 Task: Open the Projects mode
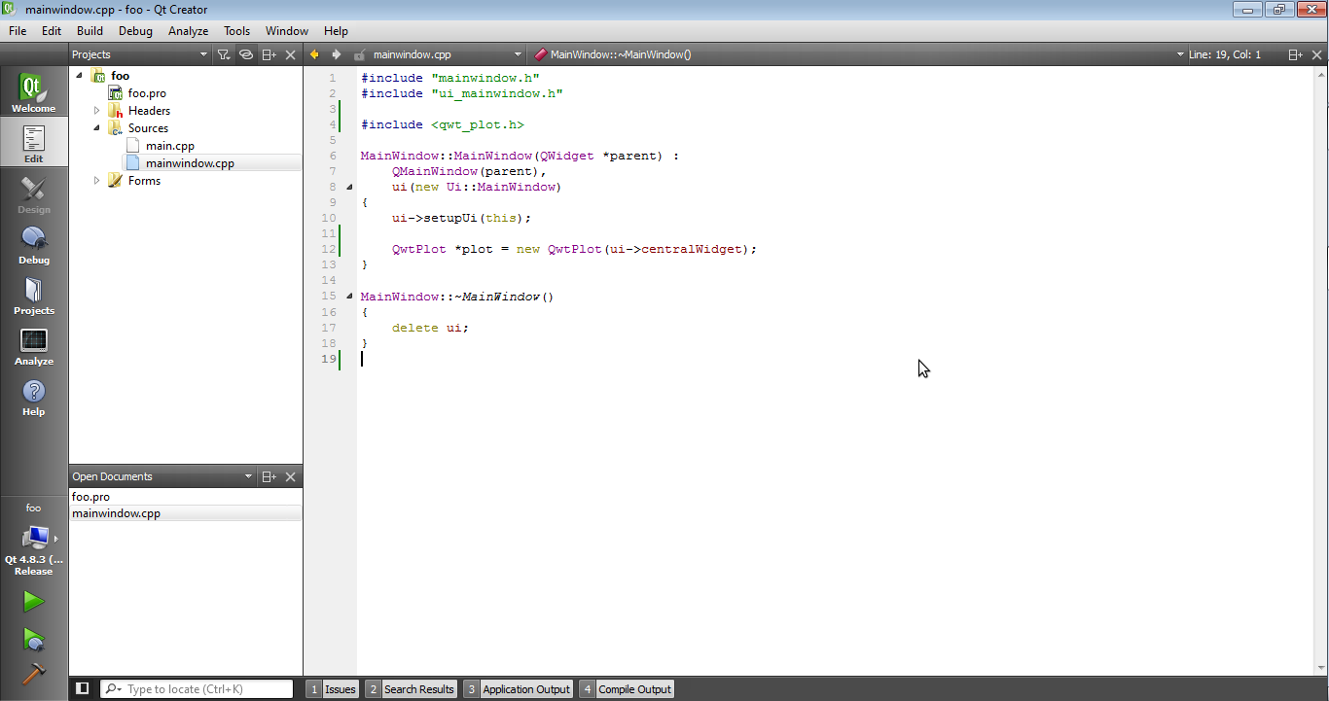[33, 294]
